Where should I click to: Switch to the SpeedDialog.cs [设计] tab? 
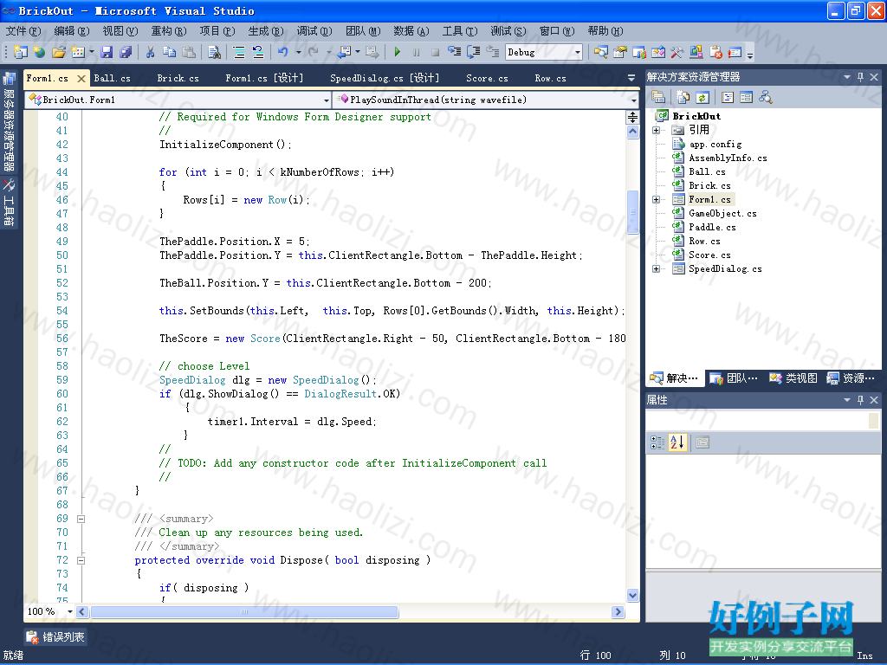pos(385,78)
